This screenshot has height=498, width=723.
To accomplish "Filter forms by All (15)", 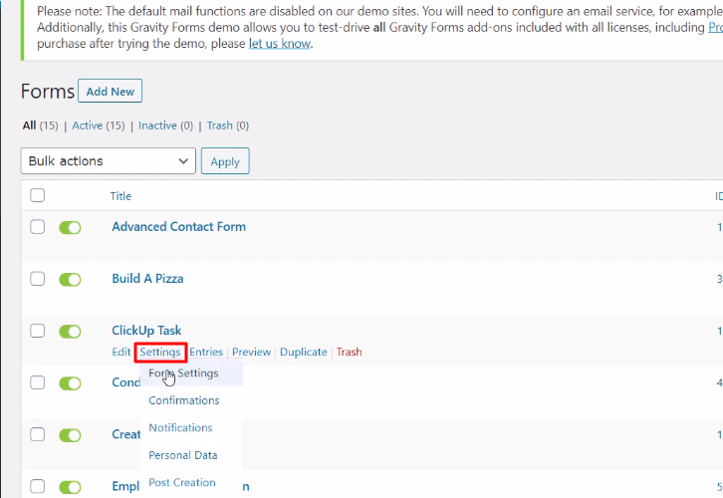I will point(40,125).
